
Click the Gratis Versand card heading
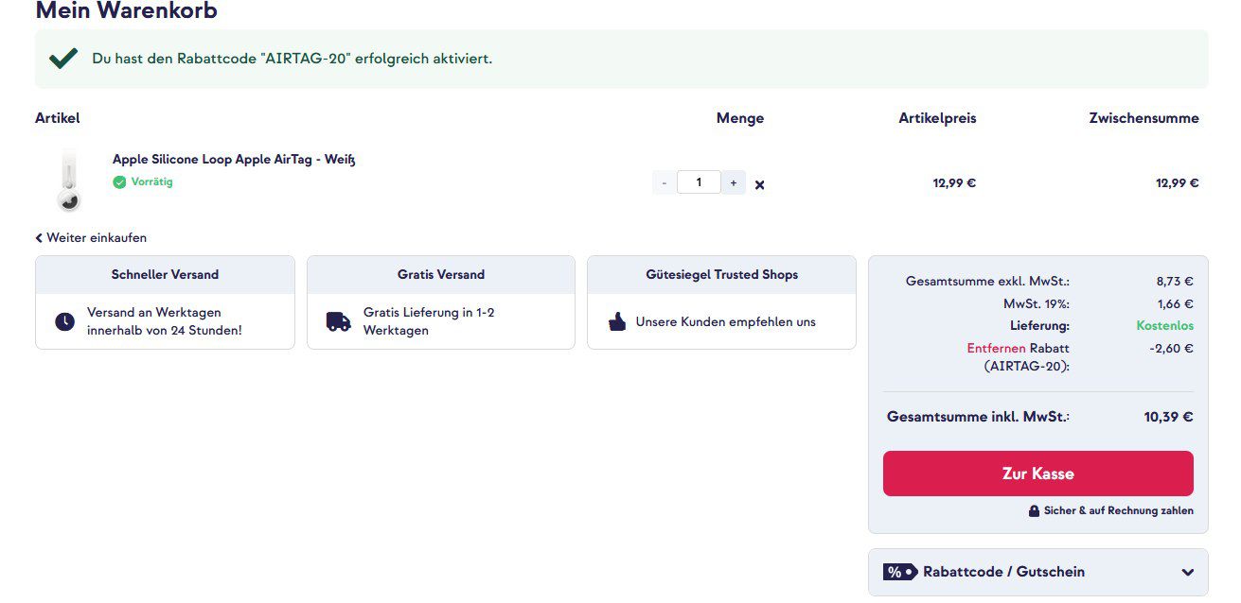click(x=441, y=275)
